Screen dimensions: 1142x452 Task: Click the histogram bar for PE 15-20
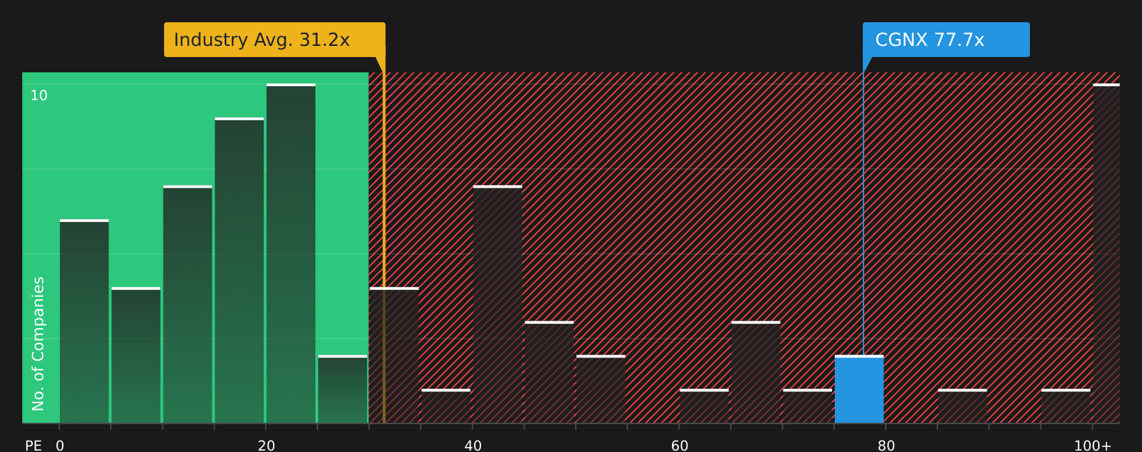240,271
